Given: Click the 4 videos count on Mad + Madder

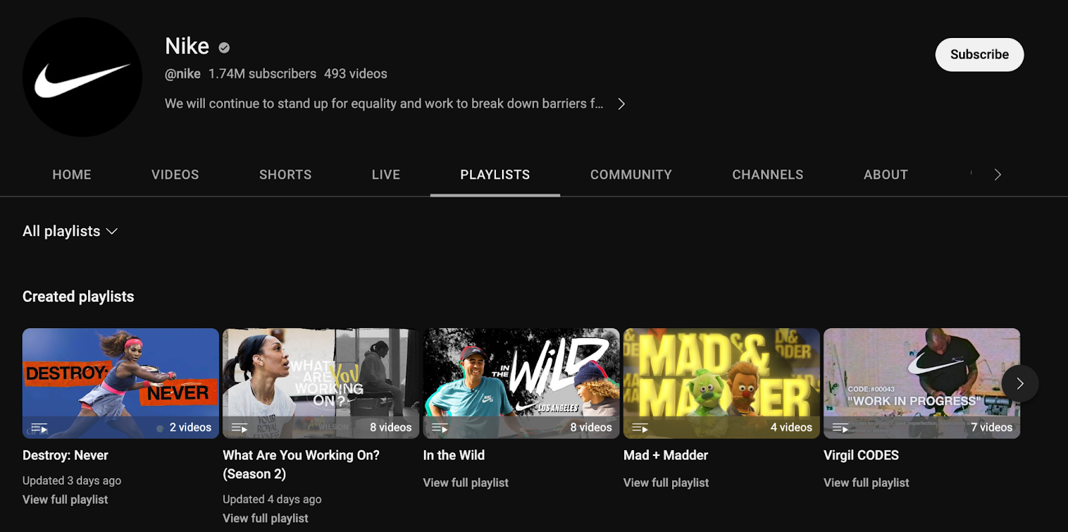Looking at the screenshot, I should click(792, 427).
